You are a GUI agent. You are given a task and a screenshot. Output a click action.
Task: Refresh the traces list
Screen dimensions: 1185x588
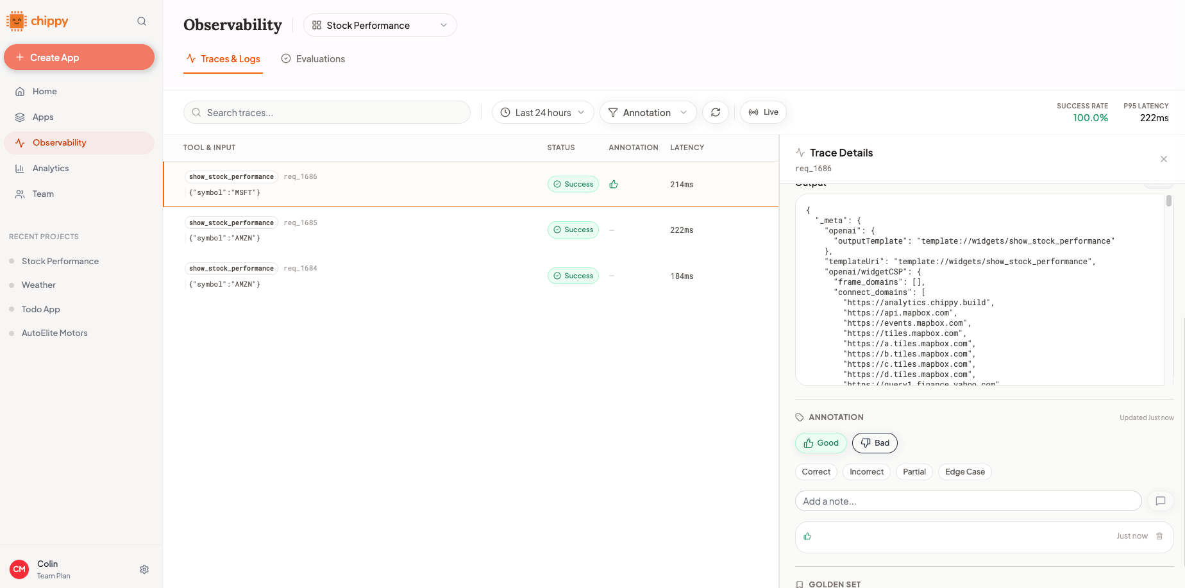click(x=716, y=112)
